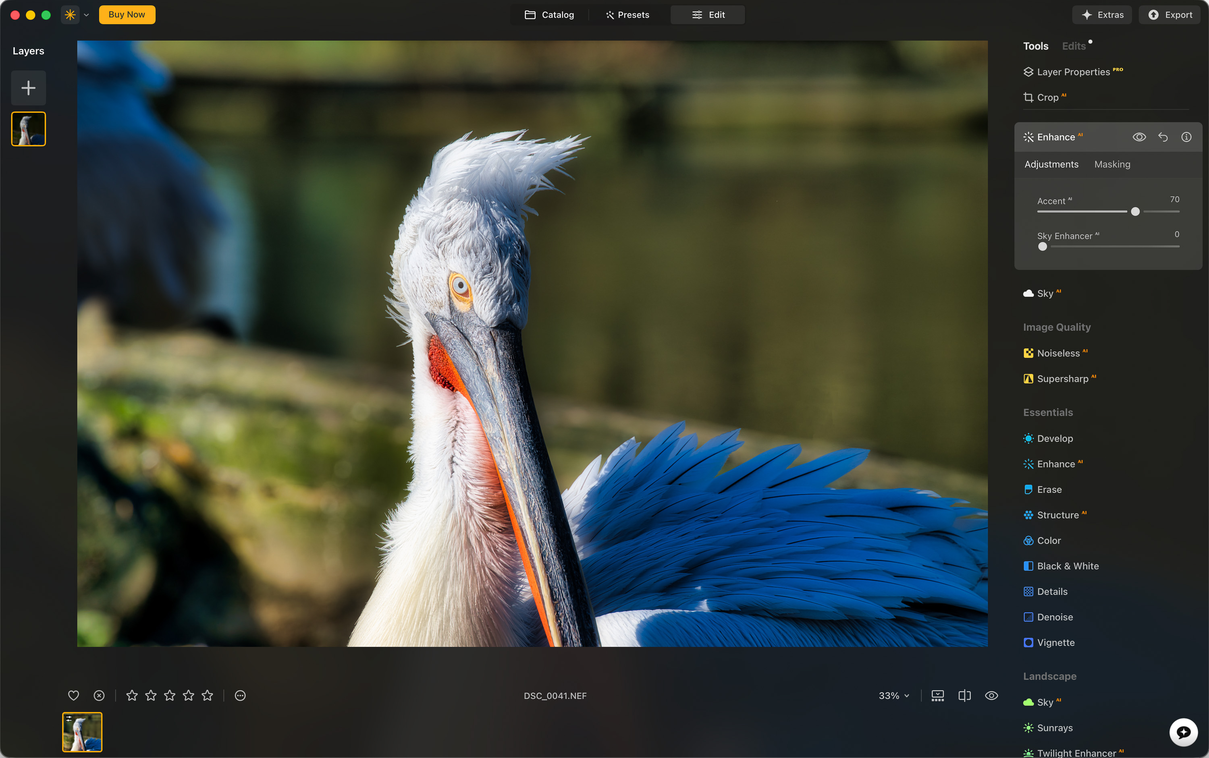The image size is (1209, 758).
Task: Open the Denoise tool
Action: (1049, 617)
